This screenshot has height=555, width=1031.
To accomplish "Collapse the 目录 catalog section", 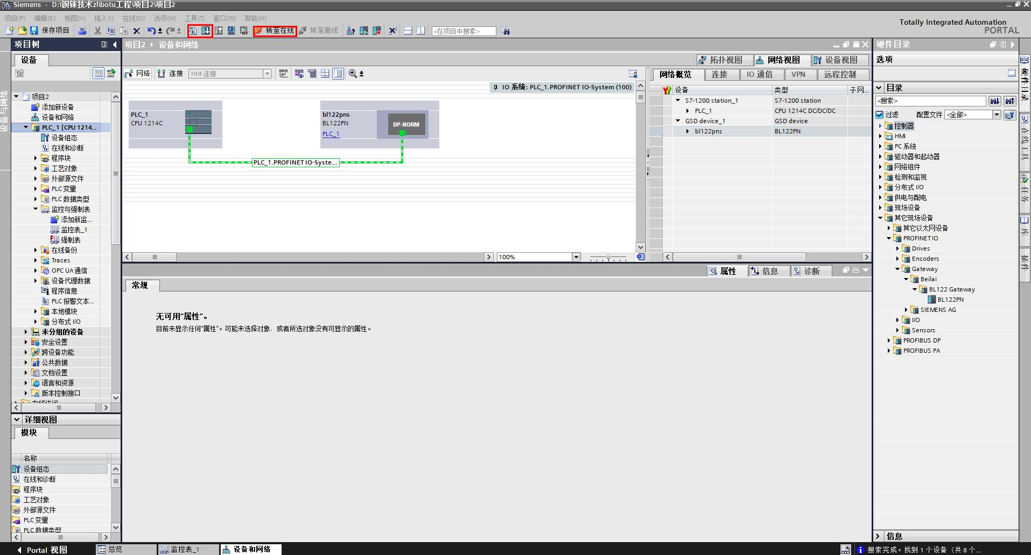I will [x=879, y=87].
